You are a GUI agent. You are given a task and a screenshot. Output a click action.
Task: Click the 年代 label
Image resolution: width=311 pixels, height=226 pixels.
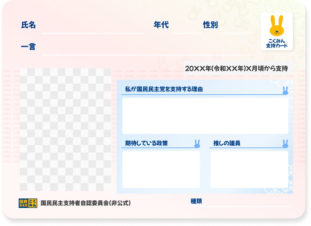click(161, 25)
